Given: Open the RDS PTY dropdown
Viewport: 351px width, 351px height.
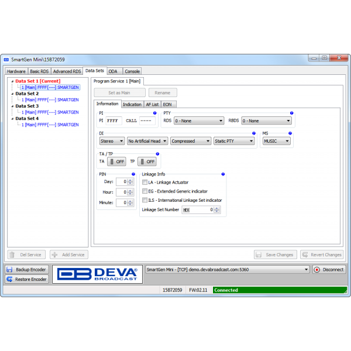Looking at the screenshot, I should coord(199,121).
